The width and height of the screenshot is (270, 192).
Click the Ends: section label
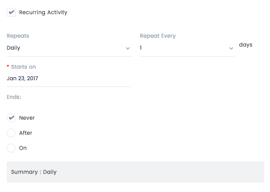point(14,97)
